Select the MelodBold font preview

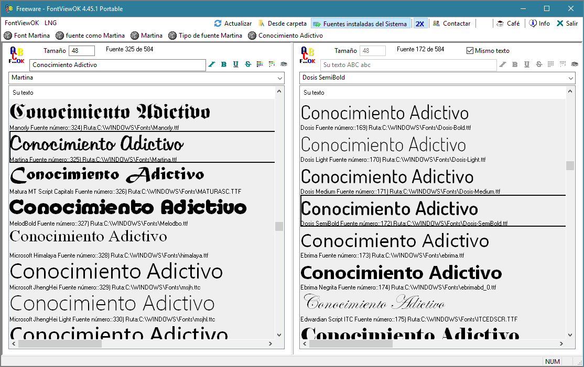coord(142,211)
